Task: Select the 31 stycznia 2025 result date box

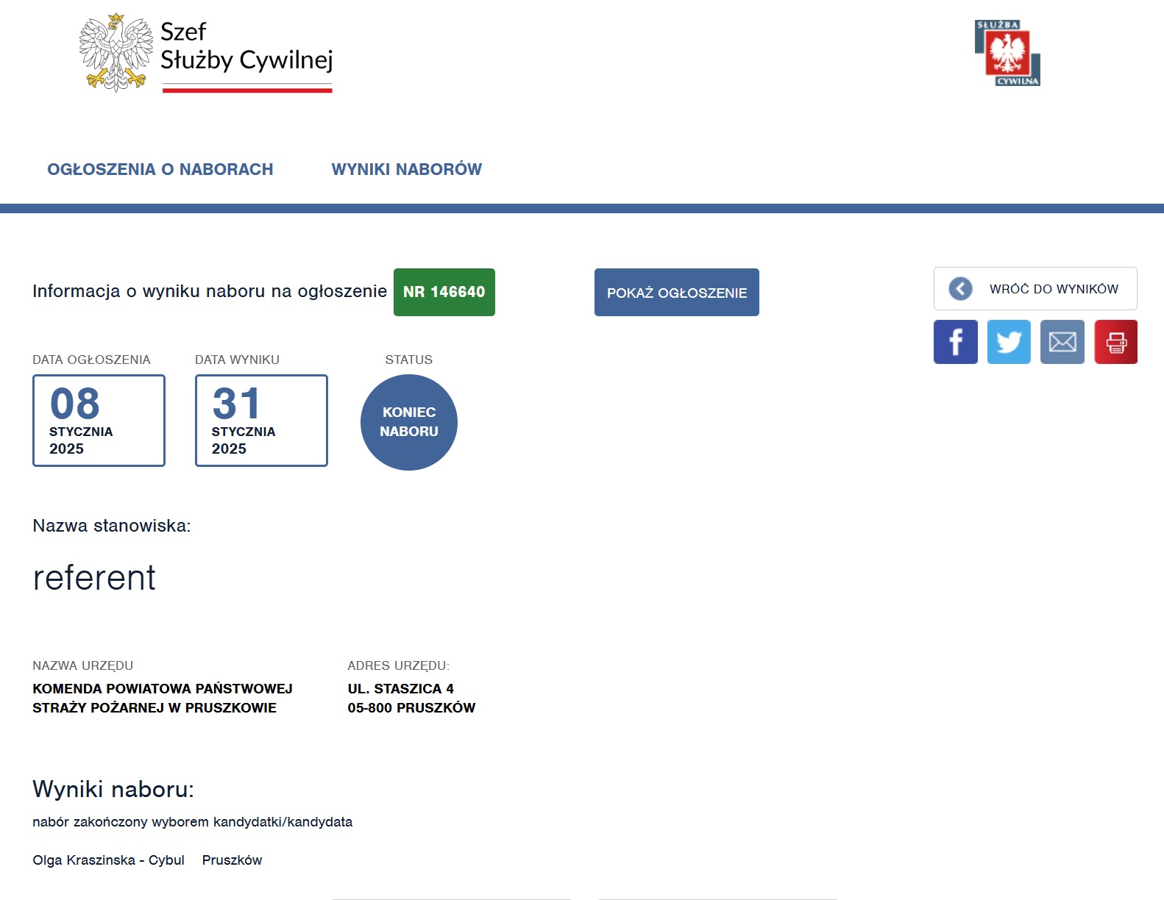Action: pyautogui.click(x=261, y=421)
